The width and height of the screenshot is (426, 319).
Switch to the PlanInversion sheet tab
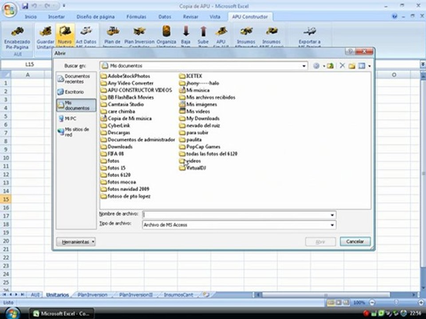[92, 295]
